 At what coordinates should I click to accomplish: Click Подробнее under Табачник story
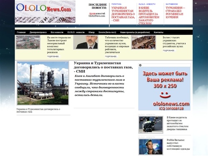[111, 57]
